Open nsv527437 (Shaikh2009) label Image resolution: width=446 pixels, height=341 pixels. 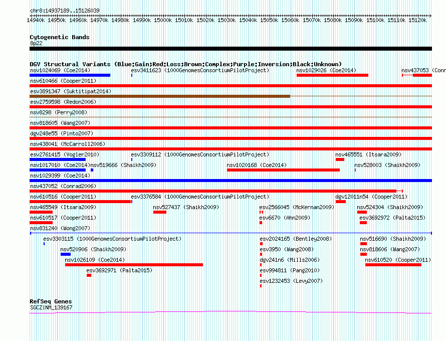pyautogui.click(x=186, y=207)
